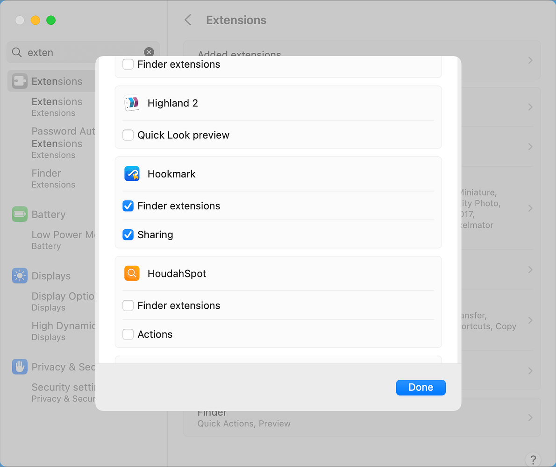Click the Actions label under HoudahSpot
The height and width of the screenshot is (467, 556).
(x=155, y=334)
